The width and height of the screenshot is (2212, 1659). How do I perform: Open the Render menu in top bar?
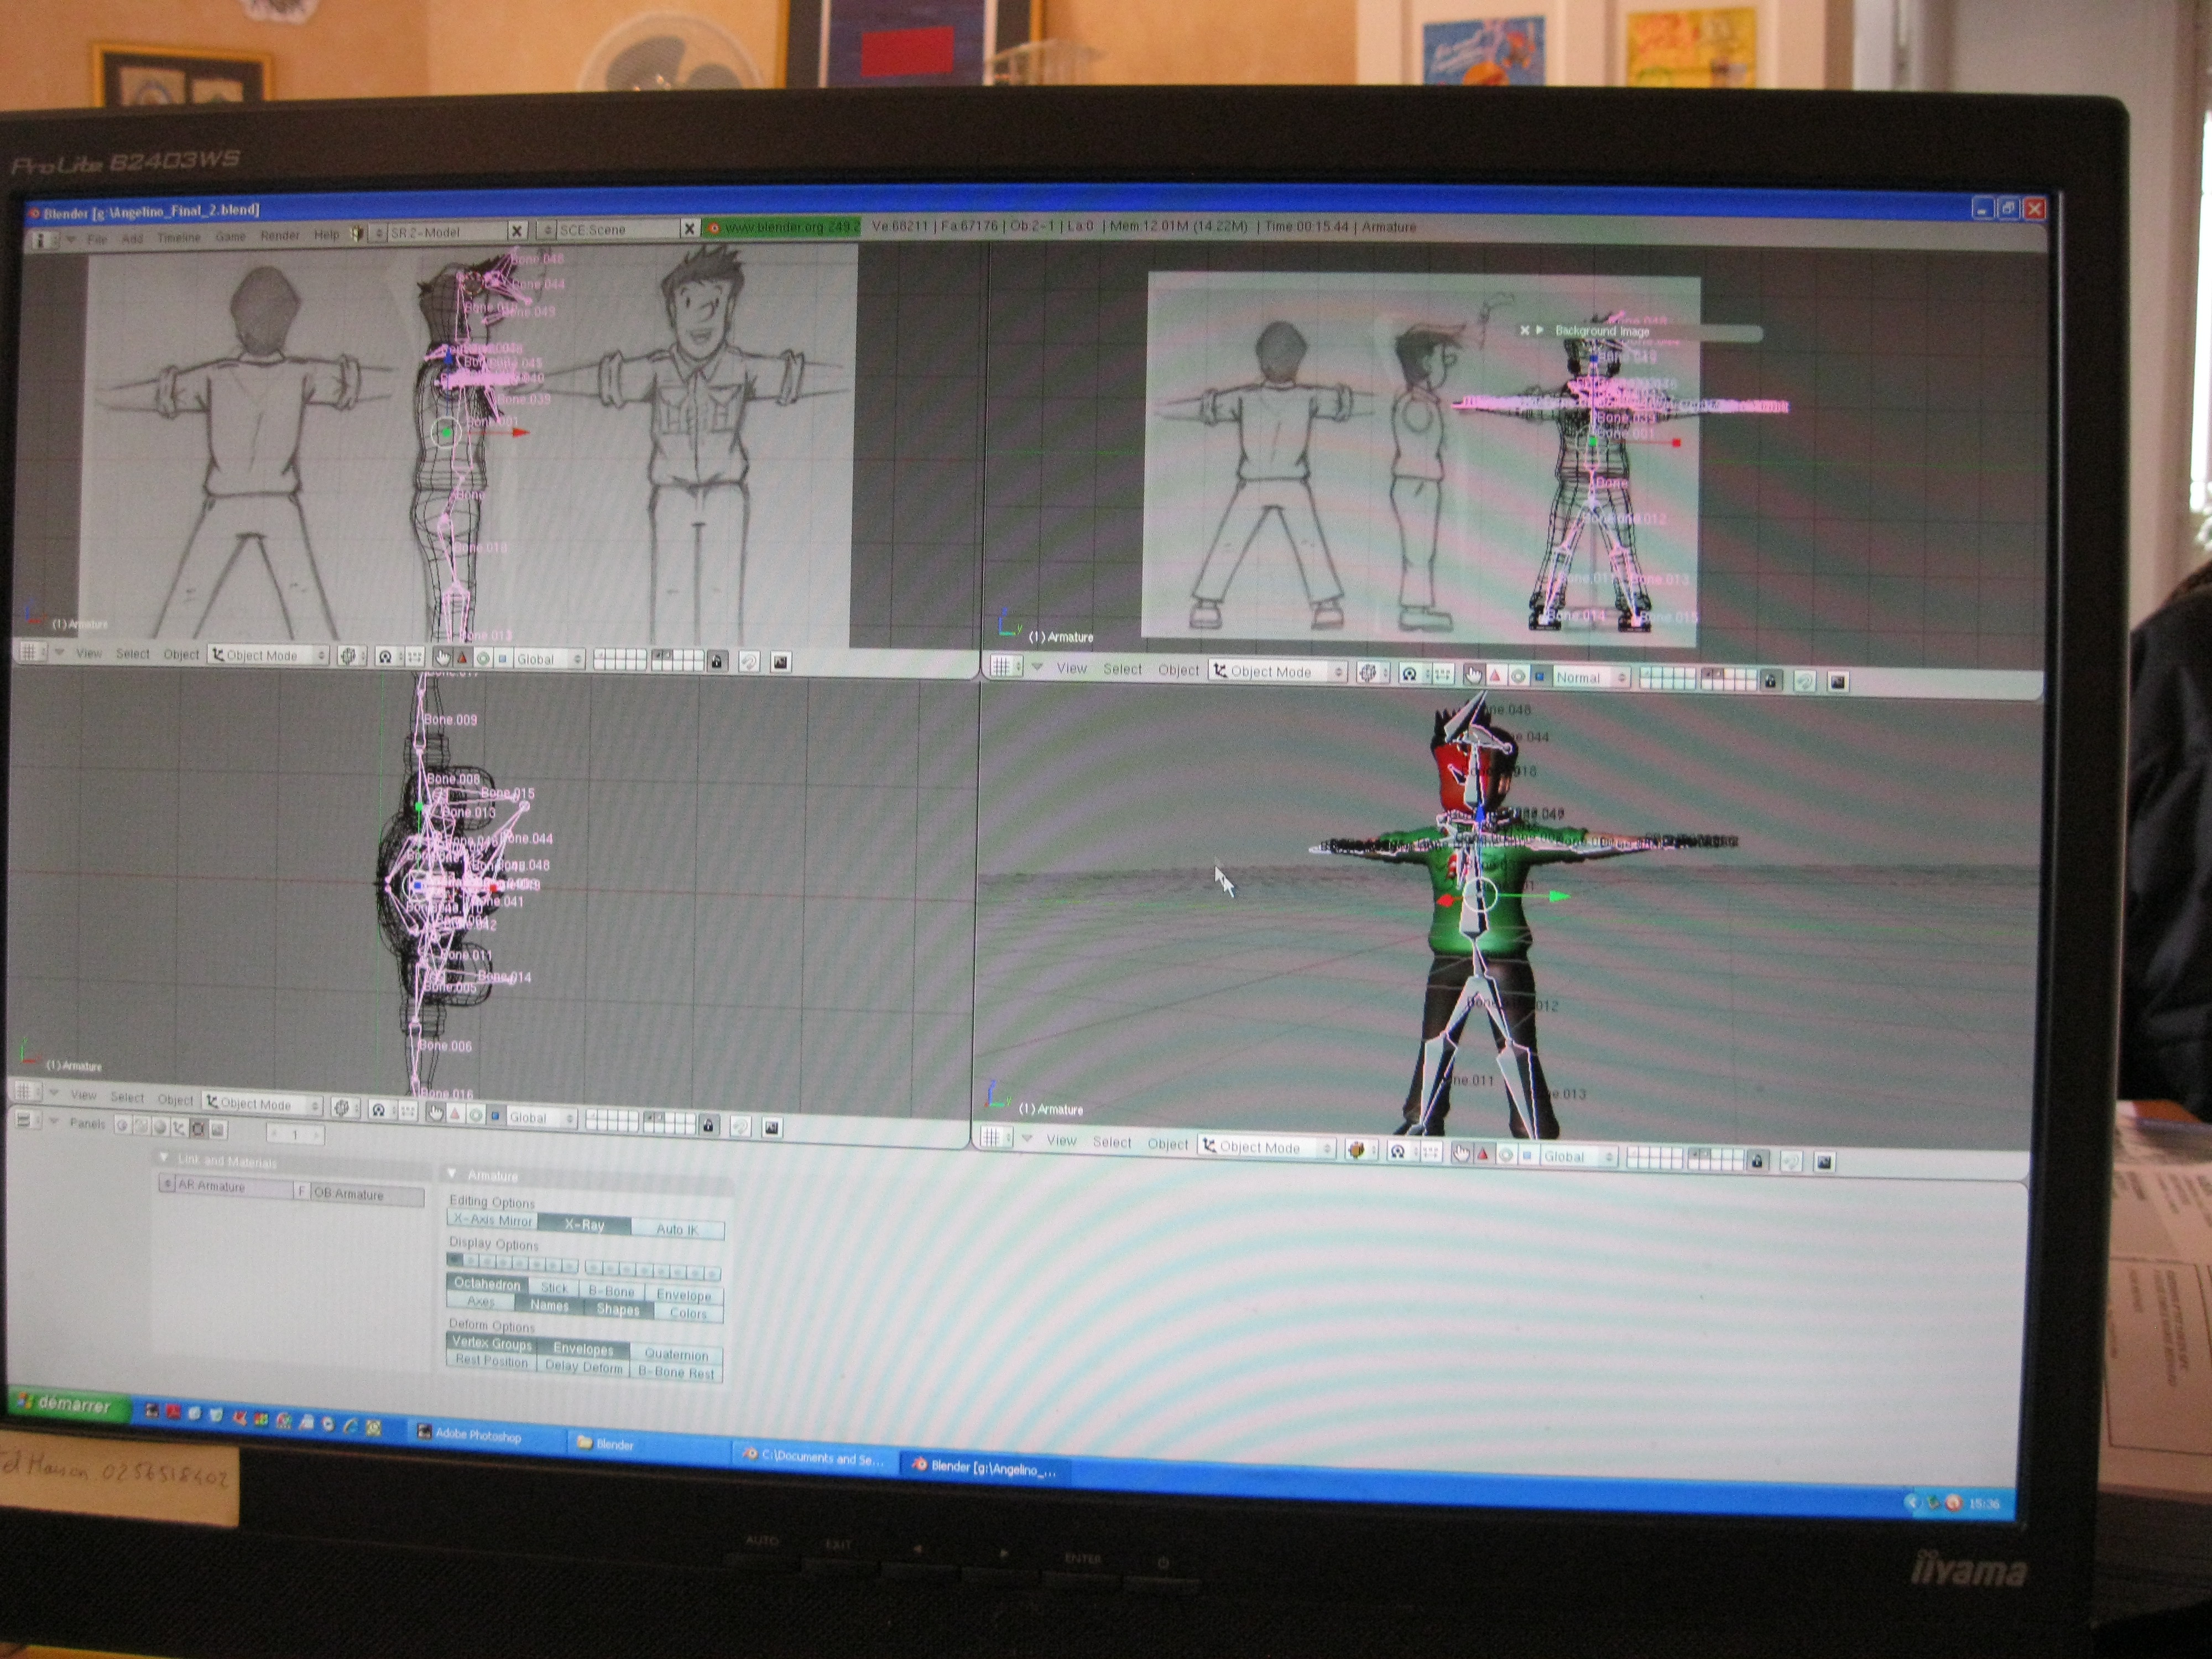pyautogui.click(x=280, y=236)
